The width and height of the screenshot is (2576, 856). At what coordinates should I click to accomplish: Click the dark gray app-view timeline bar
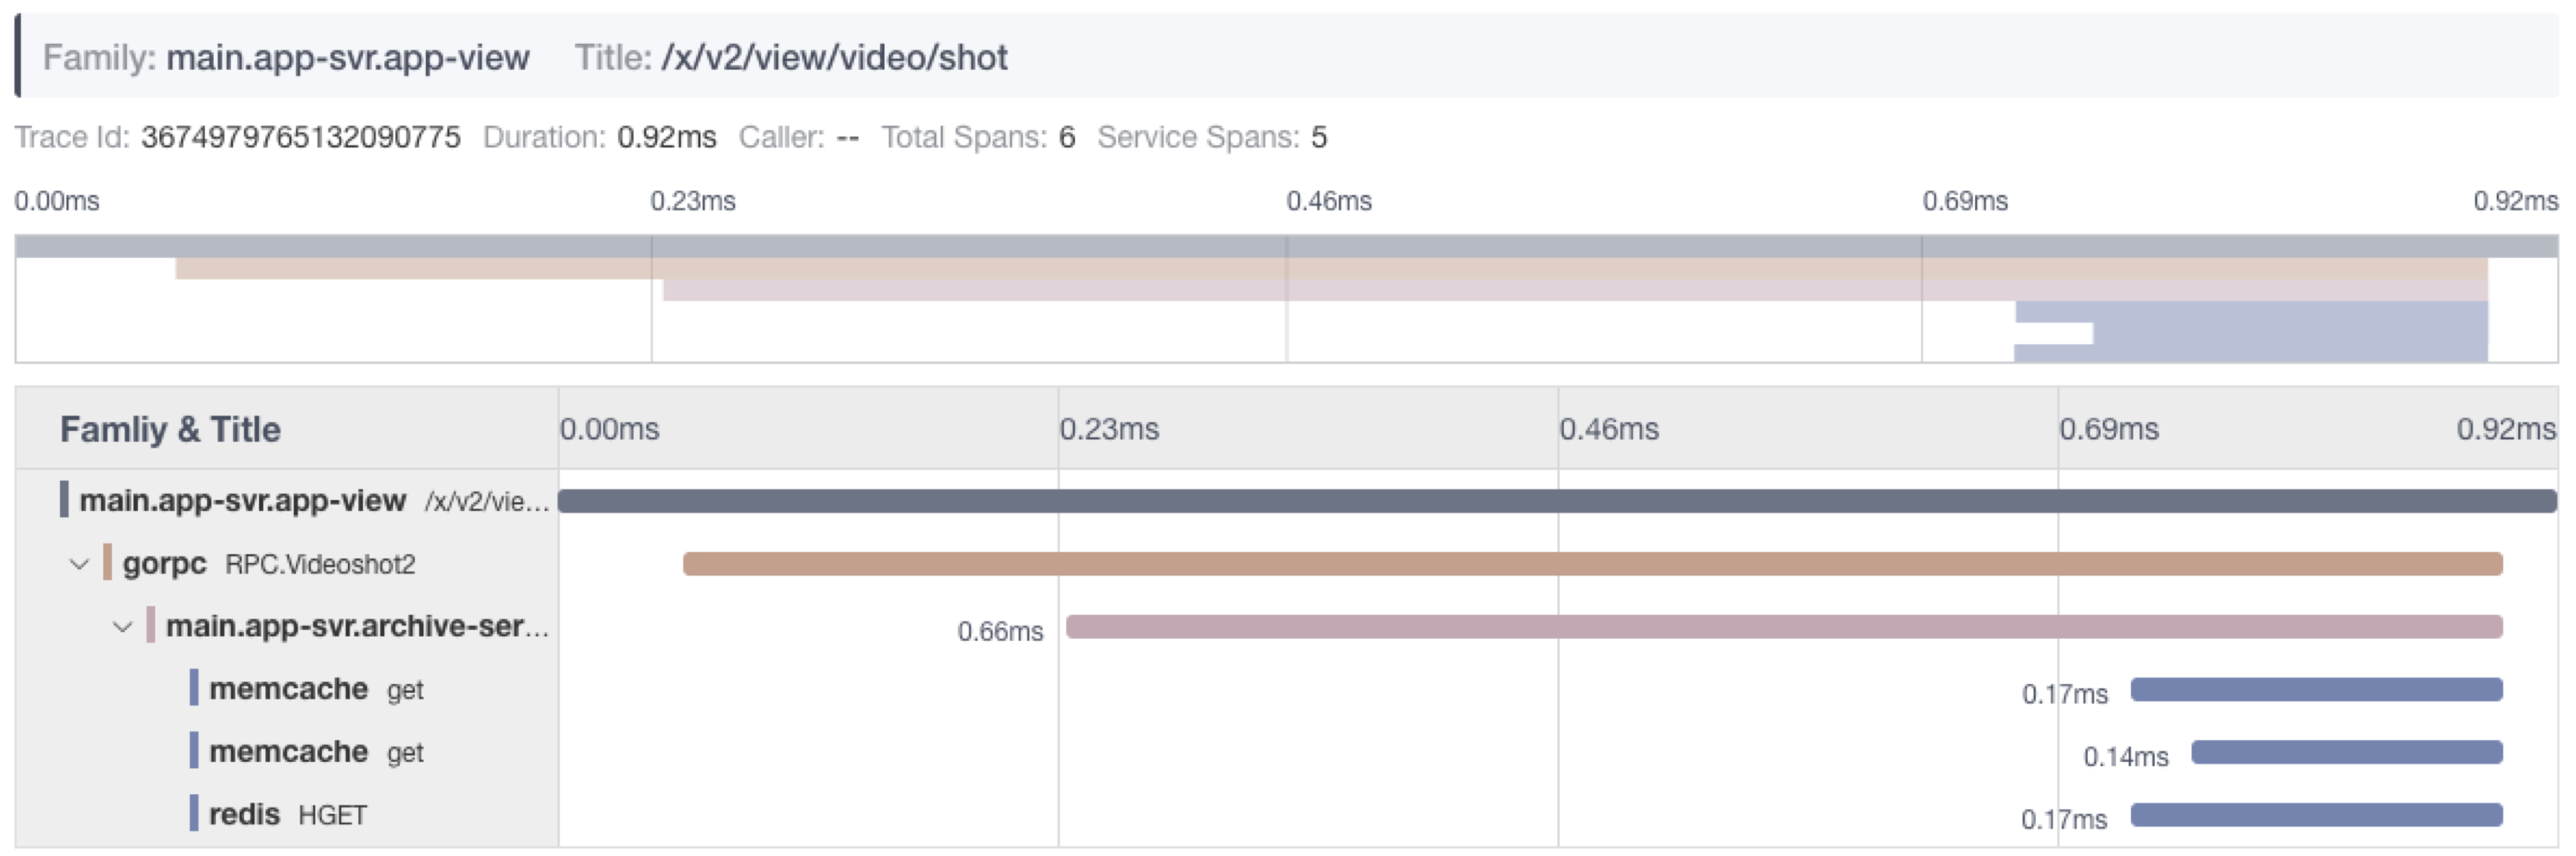click(x=1557, y=501)
